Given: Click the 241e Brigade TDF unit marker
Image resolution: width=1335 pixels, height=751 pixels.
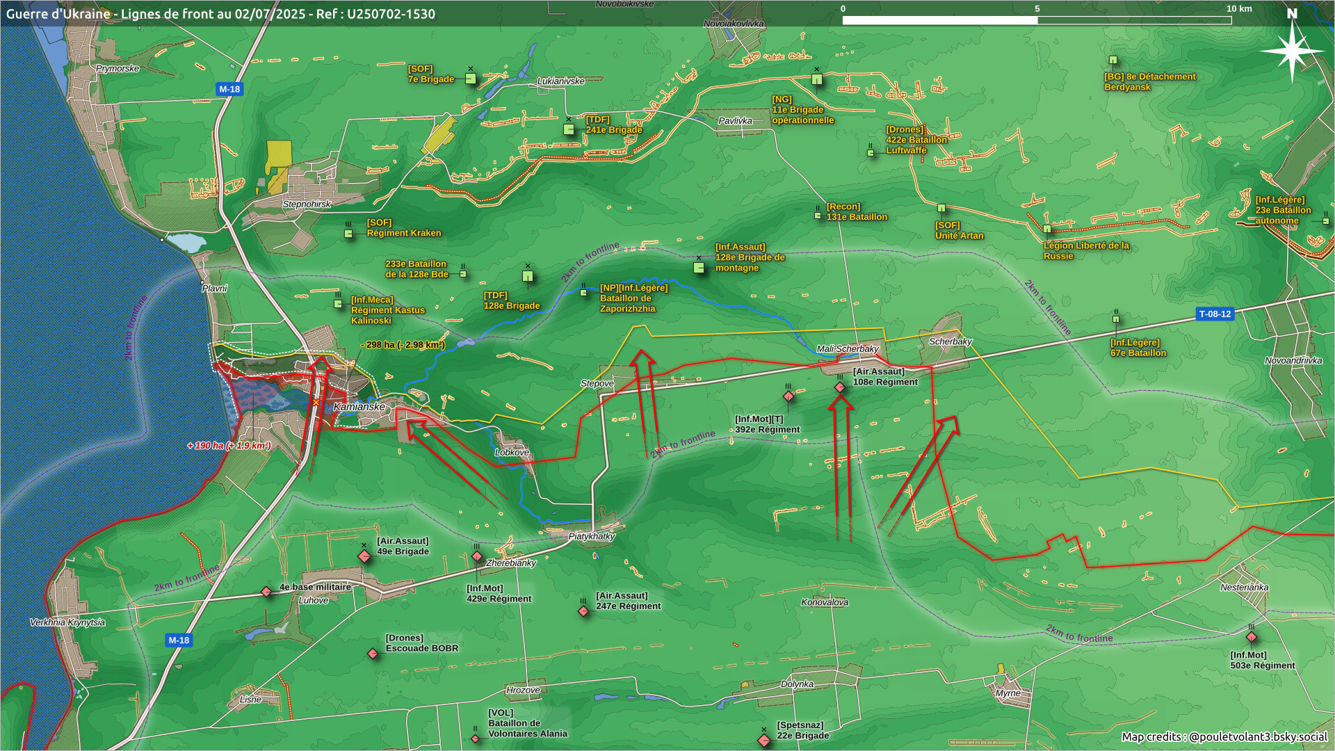Looking at the screenshot, I should [x=569, y=129].
